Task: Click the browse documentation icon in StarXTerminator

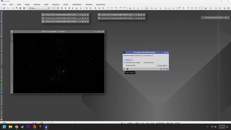Action: pos(161,69)
